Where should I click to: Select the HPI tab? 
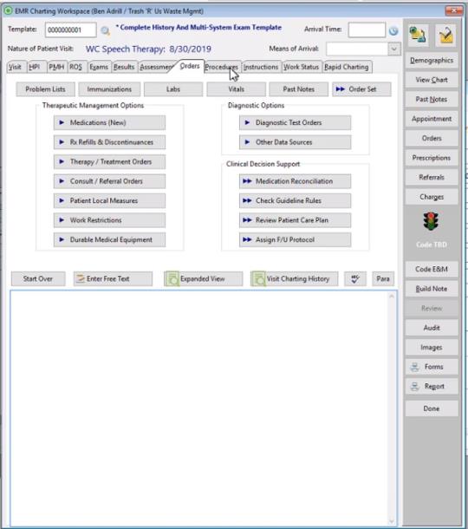click(35, 67)
